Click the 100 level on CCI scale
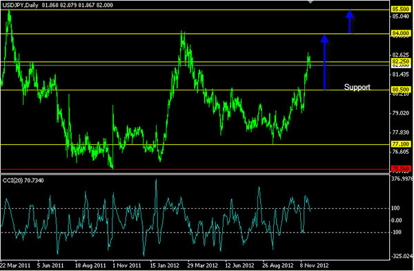Viewport: 414px width, 271px height. pos(395,208)
